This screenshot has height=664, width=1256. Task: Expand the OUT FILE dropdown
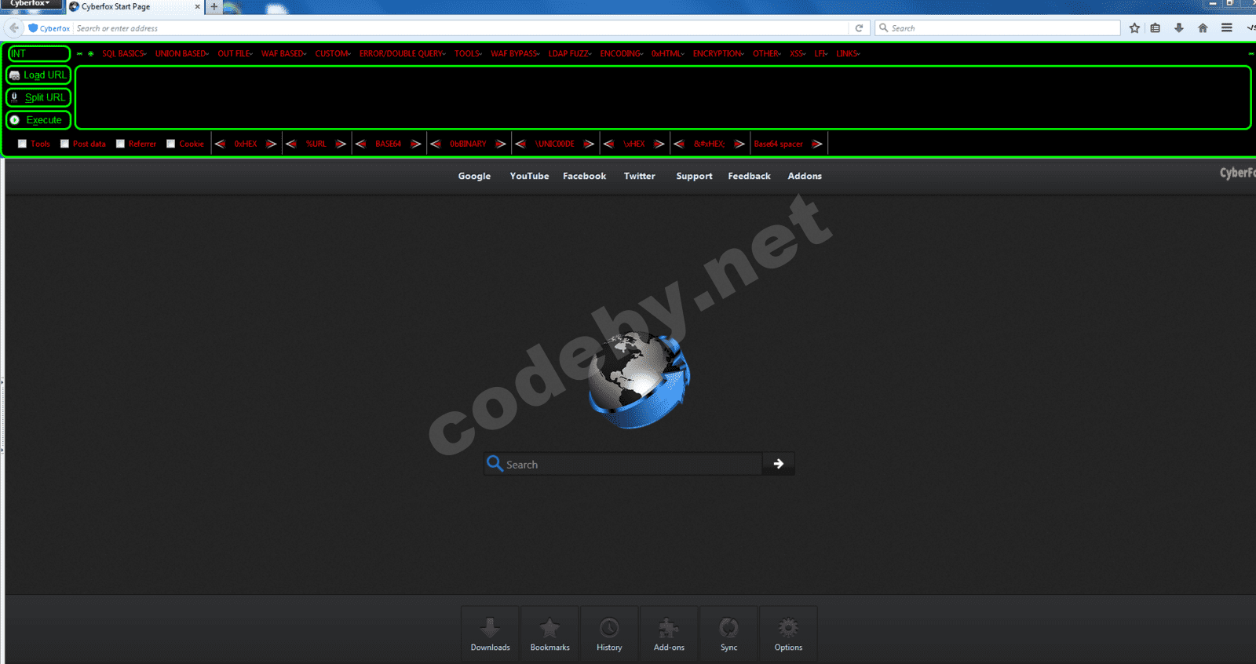[235, 53]
